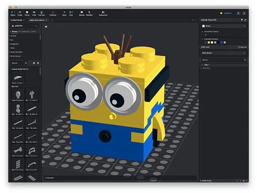Screen dimensions: 257x193
Task: Collapse the Favorite Colors section
Action: (x=202, y=31)
